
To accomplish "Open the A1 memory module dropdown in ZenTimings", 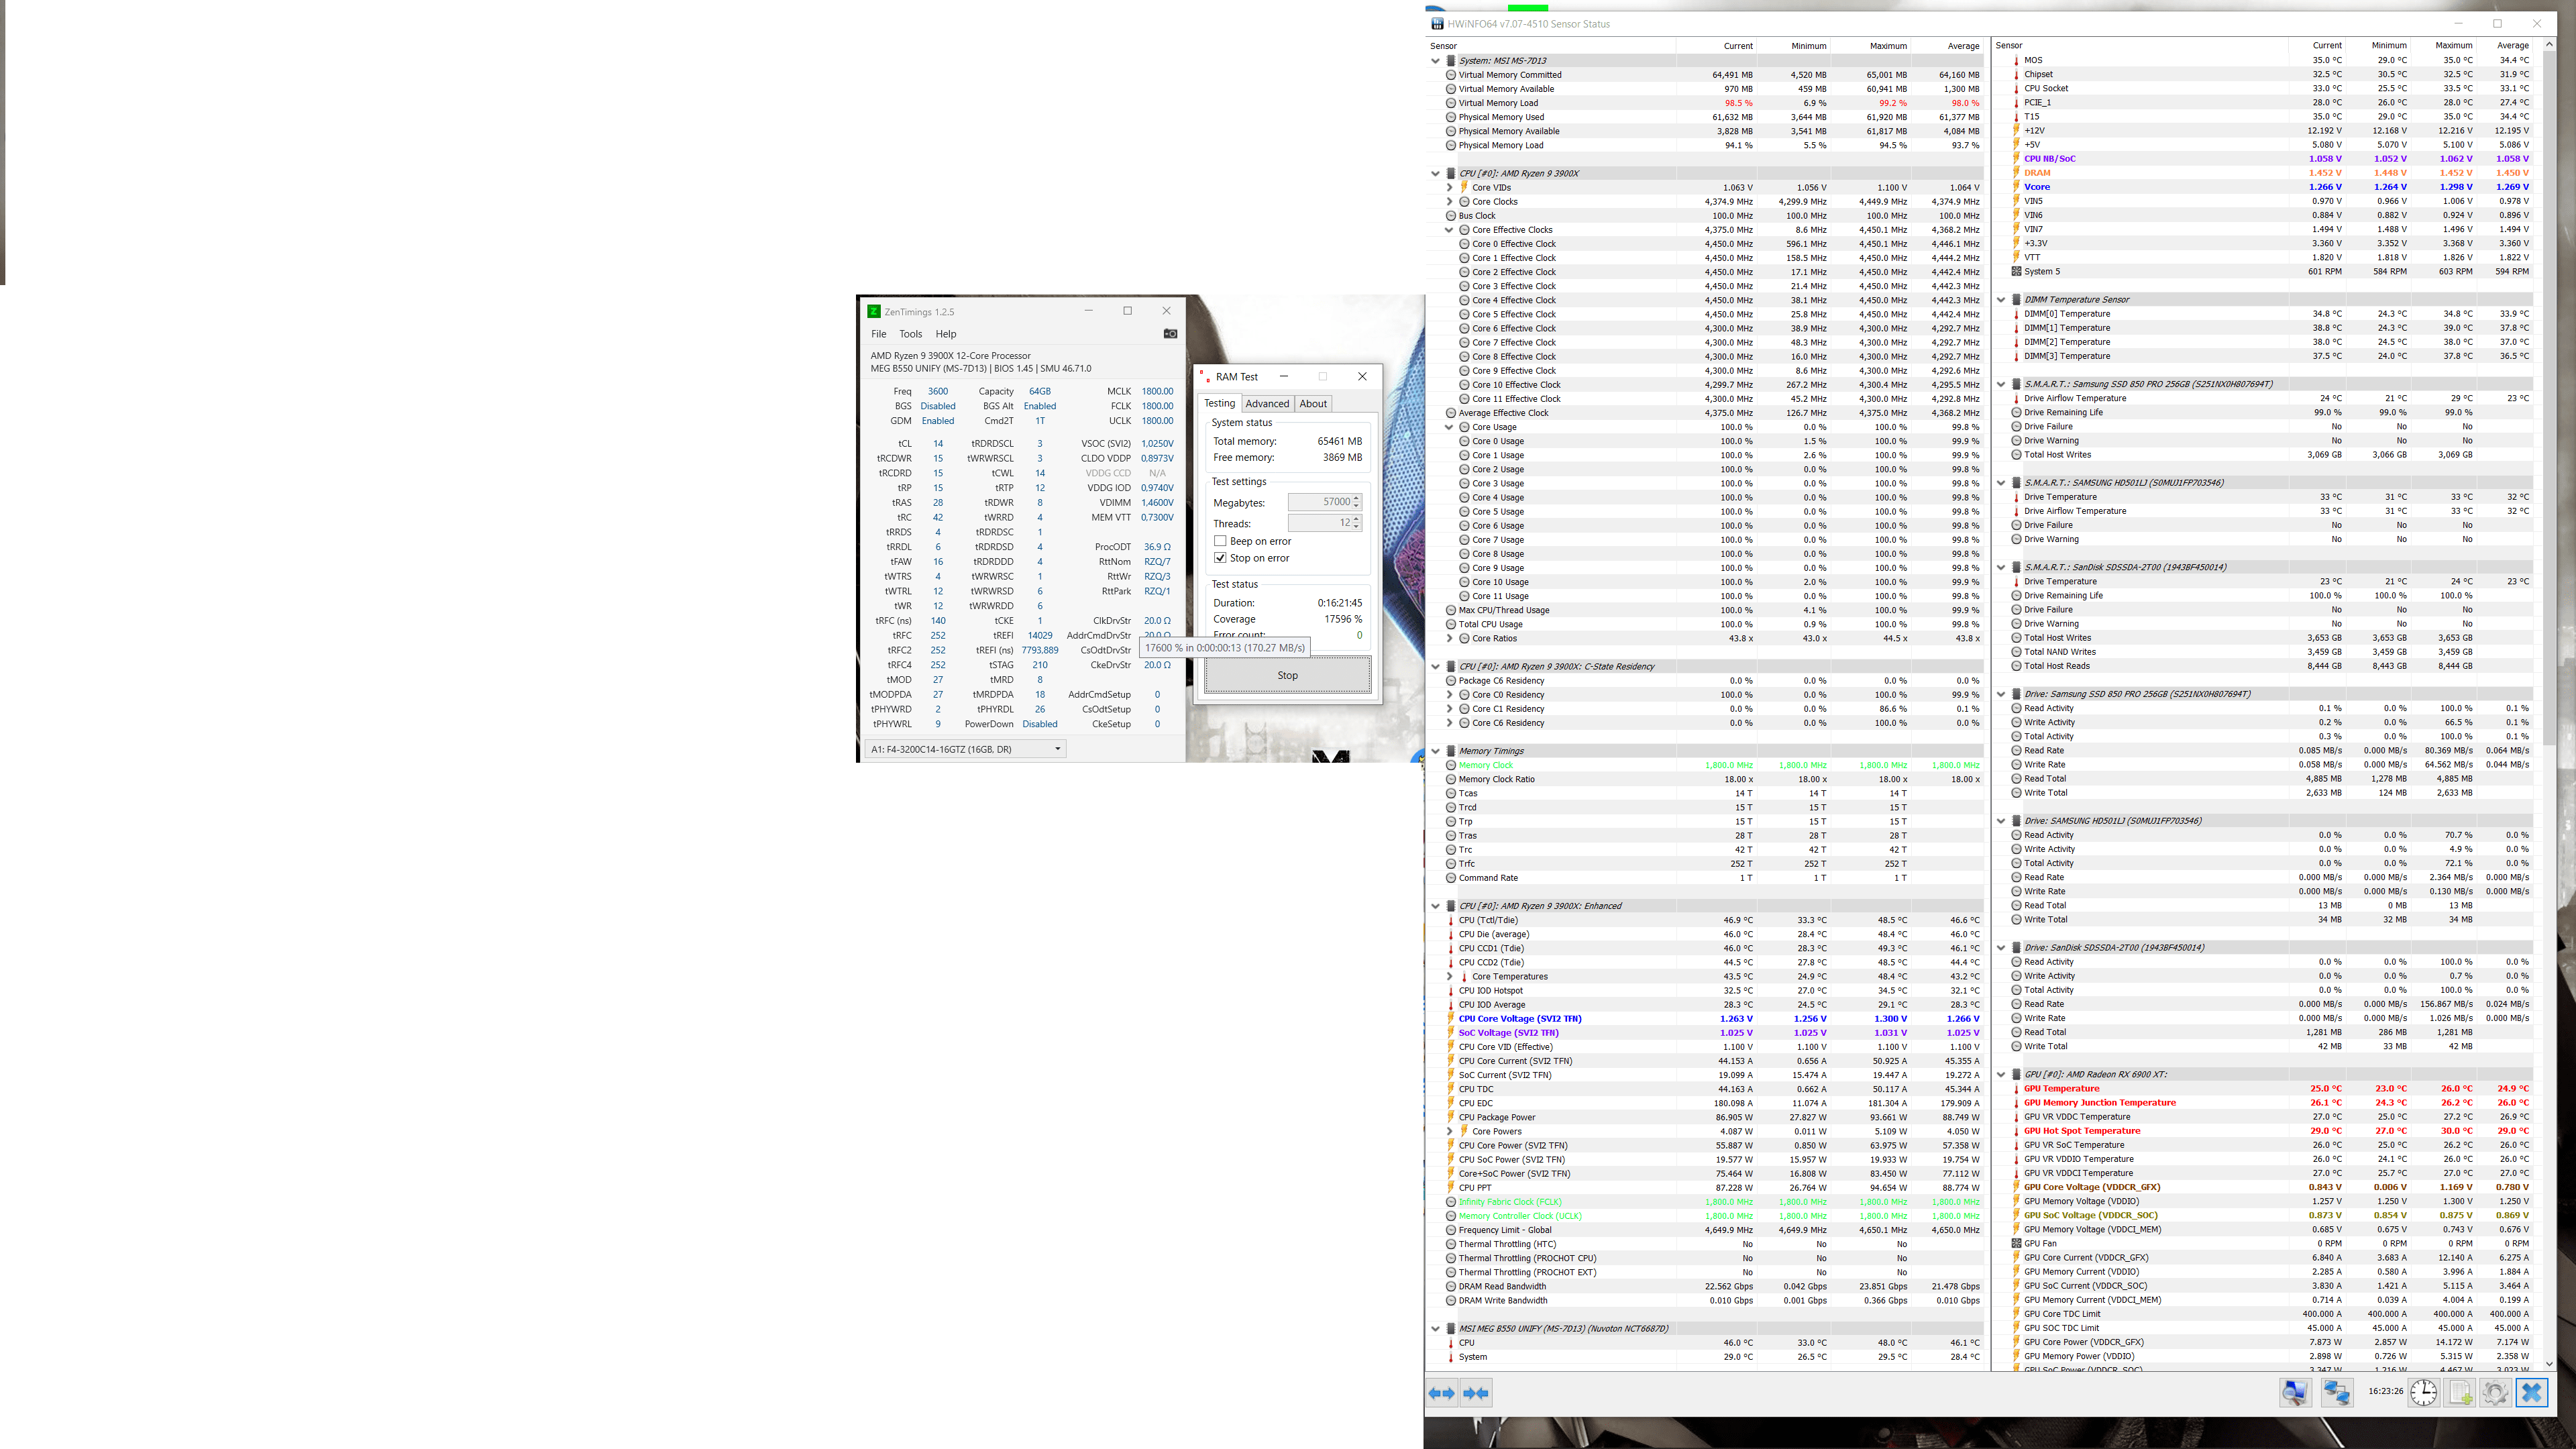I will coord(965,749).
